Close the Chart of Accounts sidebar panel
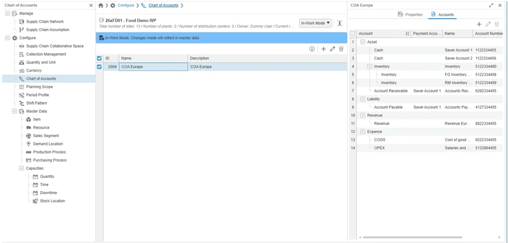This screenshot has height=243, width=508. [x=91, y=5]
